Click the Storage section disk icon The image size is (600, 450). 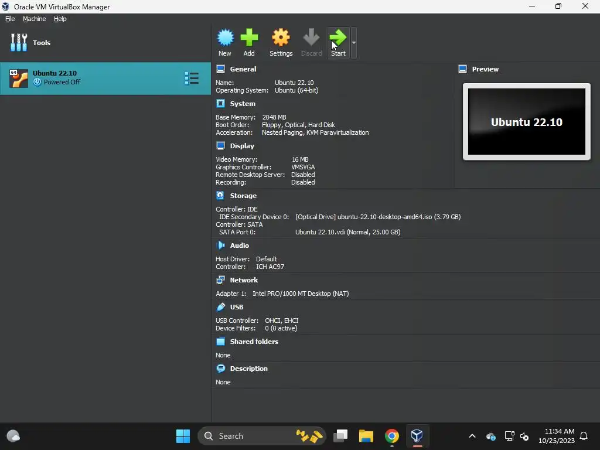click(x=220, y=195)
